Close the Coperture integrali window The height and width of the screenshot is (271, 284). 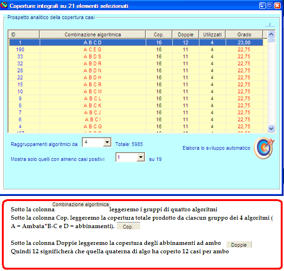click(x=277, y=6)
